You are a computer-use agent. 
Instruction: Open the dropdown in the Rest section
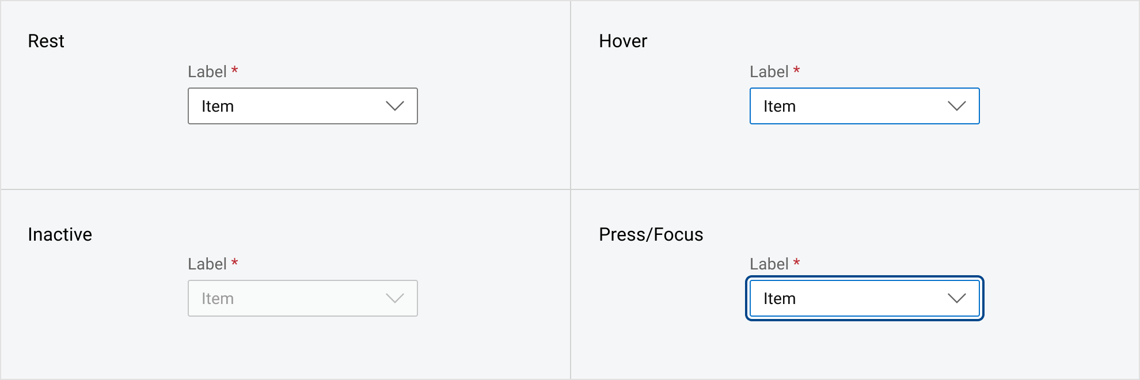coord(302,106)
